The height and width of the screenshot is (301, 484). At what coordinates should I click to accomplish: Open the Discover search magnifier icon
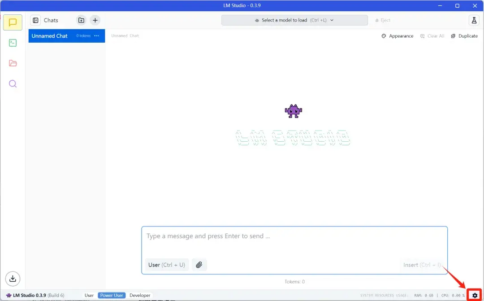[13, 84]
